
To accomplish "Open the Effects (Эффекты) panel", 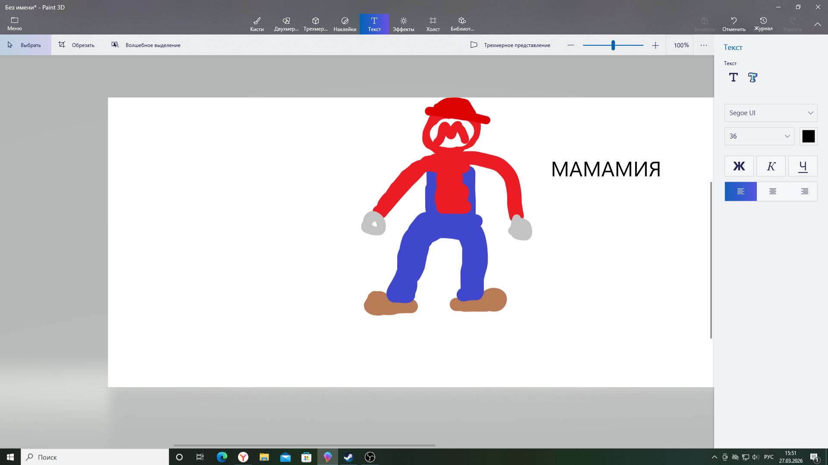I will [403, 24].
